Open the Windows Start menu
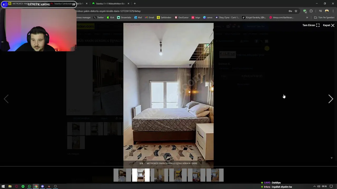This screenshot has width=337, height=189. point(3,186)
